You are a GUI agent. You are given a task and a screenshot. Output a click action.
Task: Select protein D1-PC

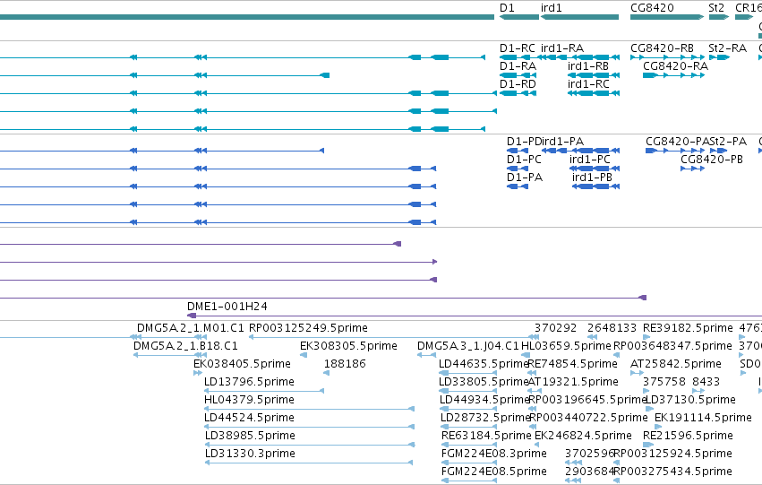point(524,160)
